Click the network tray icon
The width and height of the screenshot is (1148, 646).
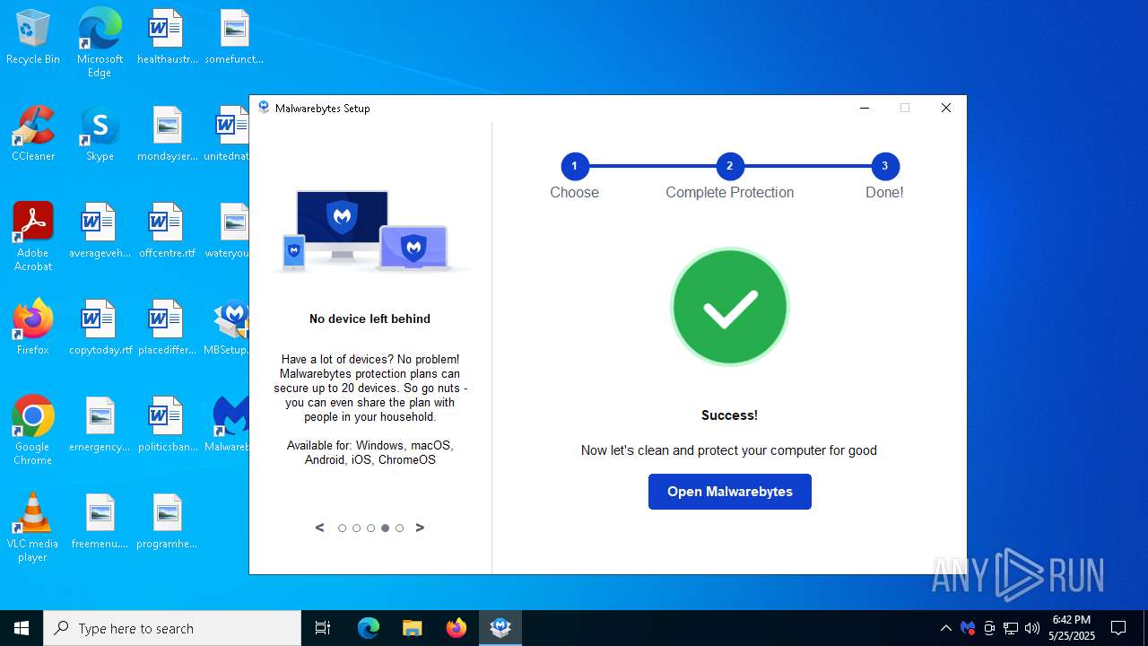[1011, 628]
